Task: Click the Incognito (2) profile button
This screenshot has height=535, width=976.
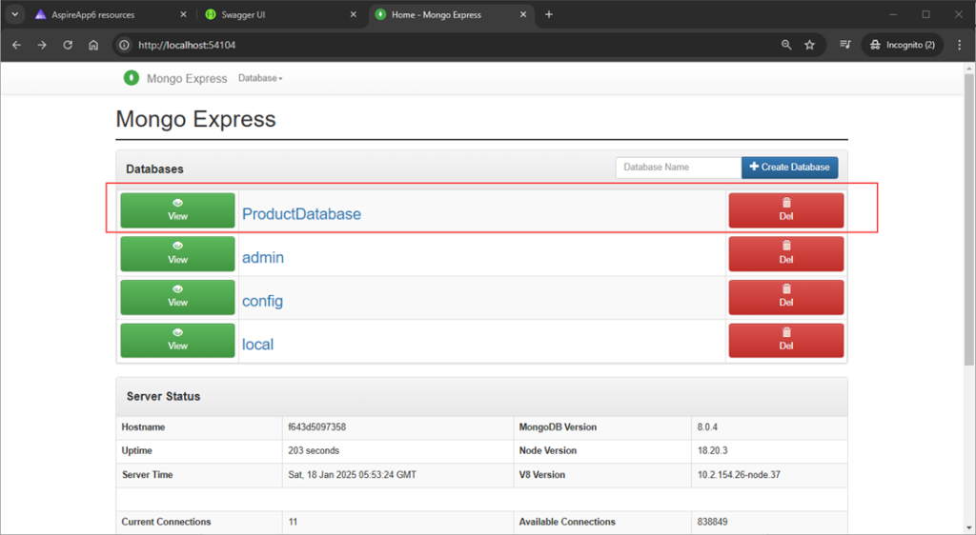Action: coord(903,45)
